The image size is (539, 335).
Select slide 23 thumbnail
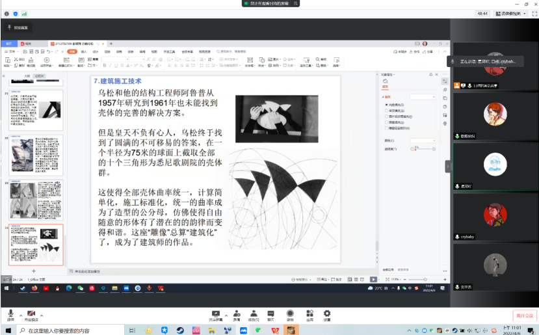[36, 200]
